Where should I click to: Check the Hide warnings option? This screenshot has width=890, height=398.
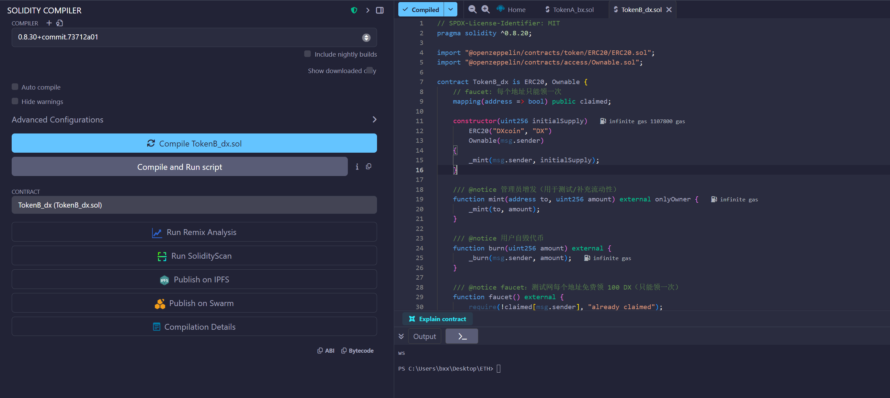click(15, 101)
